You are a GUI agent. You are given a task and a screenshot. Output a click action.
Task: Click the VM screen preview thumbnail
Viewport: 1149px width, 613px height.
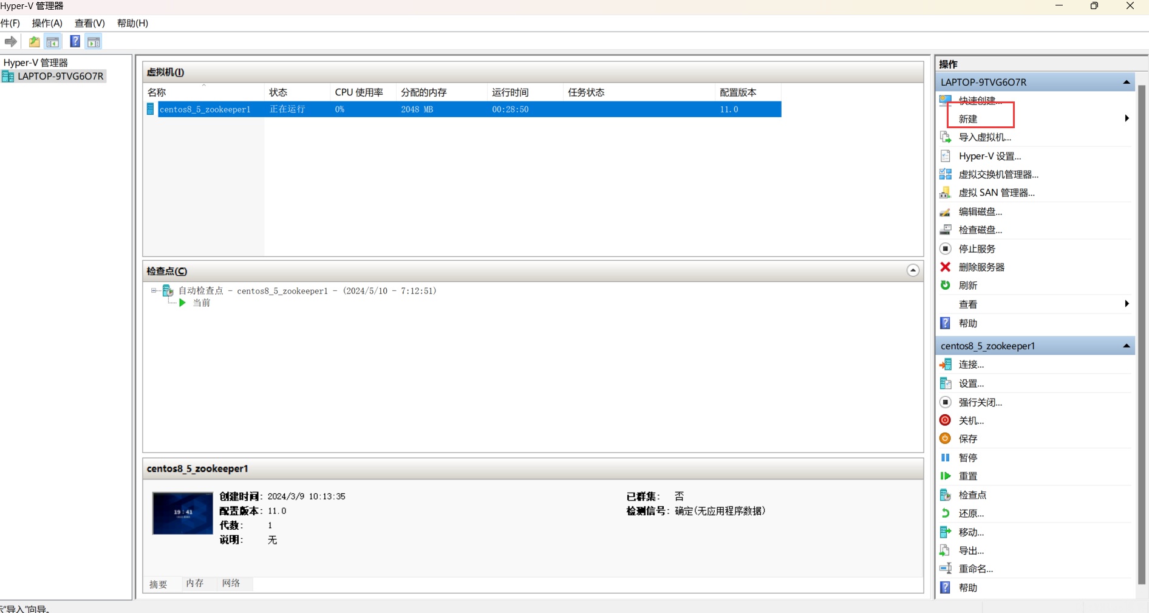pos(183,513)
